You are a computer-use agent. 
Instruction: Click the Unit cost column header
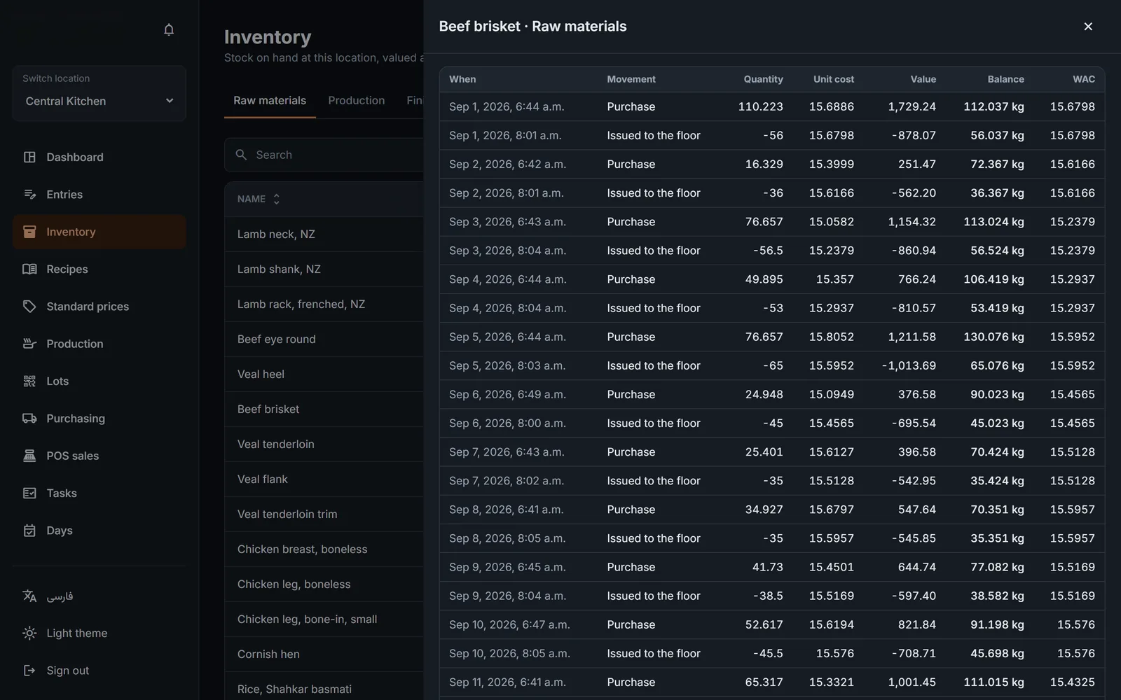point(834,79)
